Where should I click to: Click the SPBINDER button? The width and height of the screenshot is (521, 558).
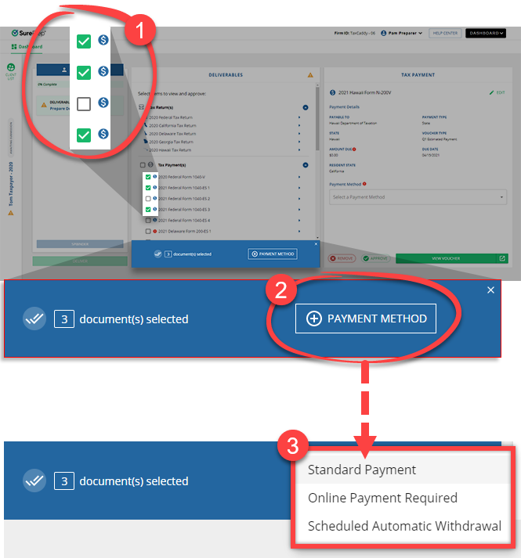click(80, 244)
